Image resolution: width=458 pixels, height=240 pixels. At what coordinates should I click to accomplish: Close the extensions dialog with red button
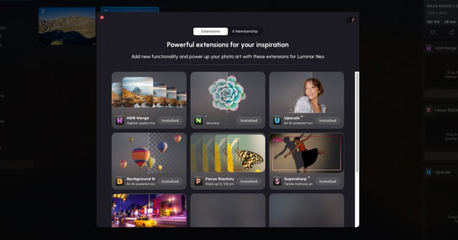102,18
